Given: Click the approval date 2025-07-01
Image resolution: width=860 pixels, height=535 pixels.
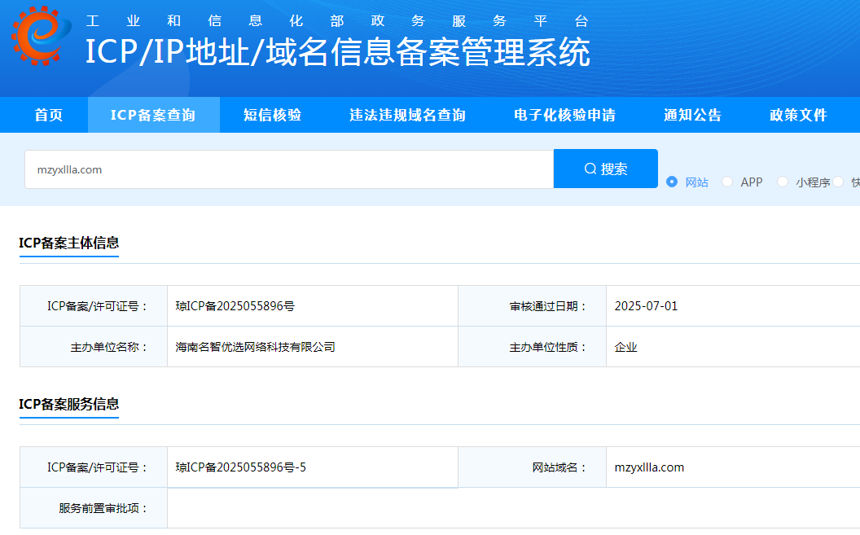Looking at the screenshot, I should [x=646, y=306].
